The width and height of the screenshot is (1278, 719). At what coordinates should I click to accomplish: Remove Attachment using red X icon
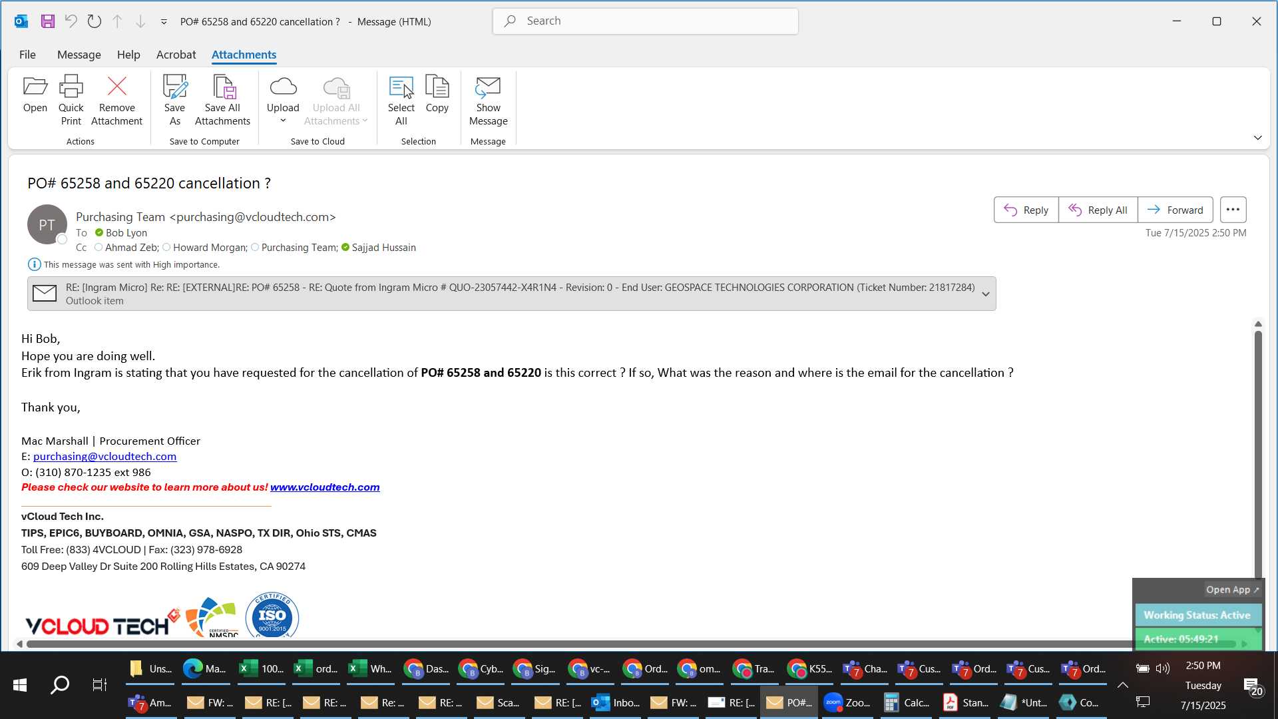[116, 100]
